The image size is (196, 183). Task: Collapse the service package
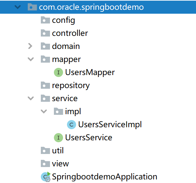click(x=30, y=99)
